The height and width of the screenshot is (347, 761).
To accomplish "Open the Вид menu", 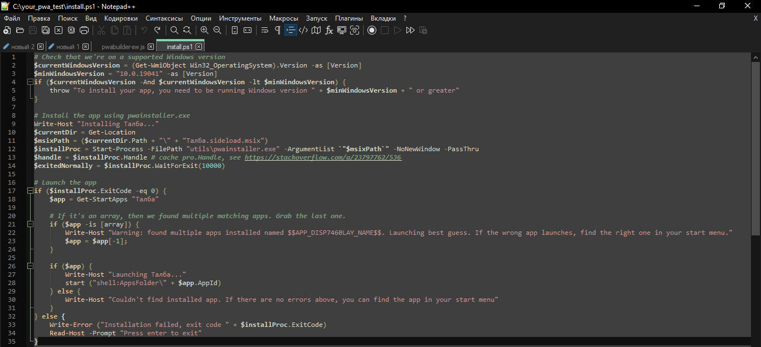I will [x=91, y=18].
